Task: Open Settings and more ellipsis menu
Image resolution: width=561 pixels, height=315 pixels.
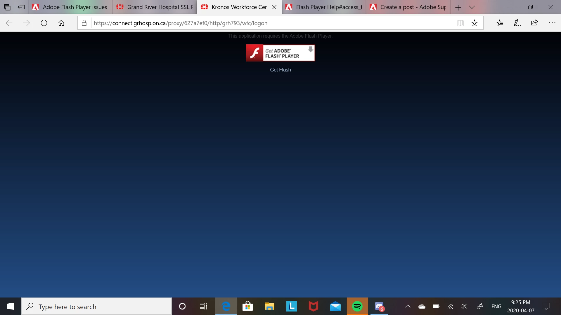Action: click(x=552, y=23)
